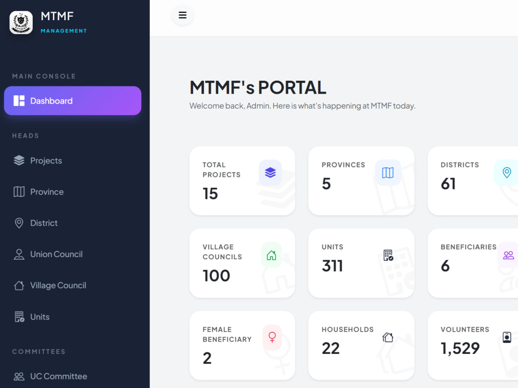Toggle the sidebar with hamburger menu button
The image size is (518, 388).
tap(182, 15)
